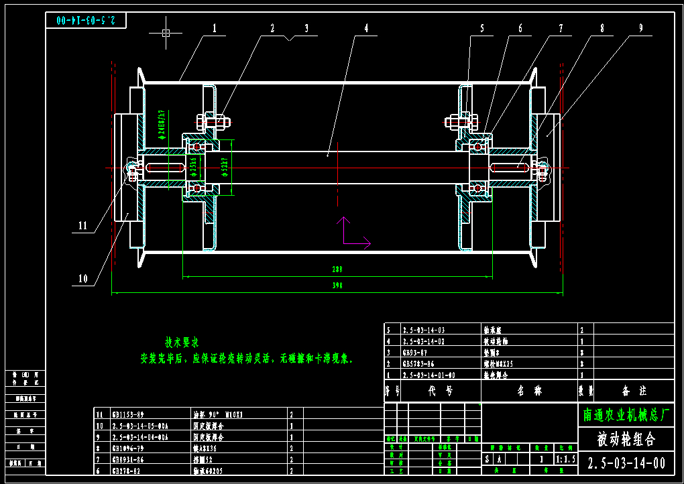Viewport: 684px width, 484px height.
Task: Click the mirrored drawing number at top-left
Action: pos(87,21)
